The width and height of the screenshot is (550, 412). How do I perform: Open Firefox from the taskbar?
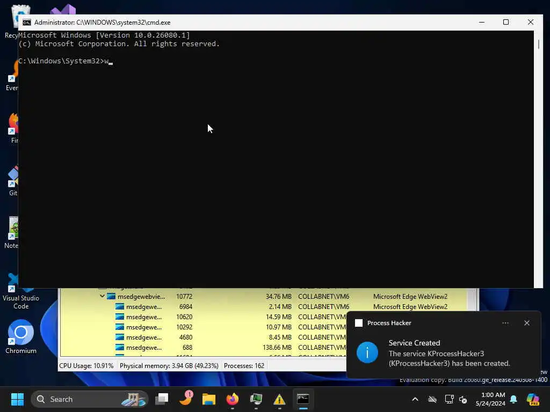[232, 399]
